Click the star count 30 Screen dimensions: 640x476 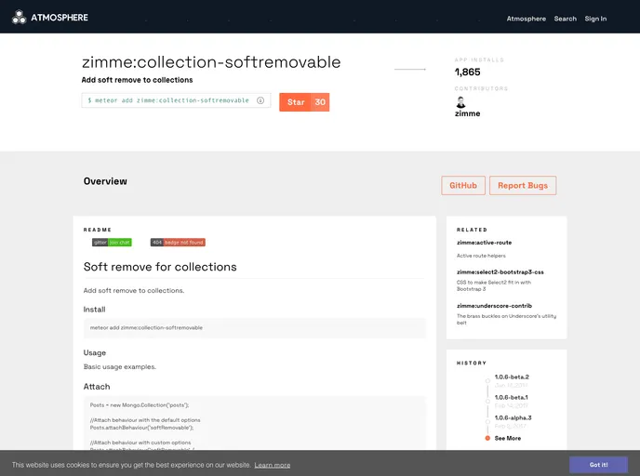[x=320, y=102]
